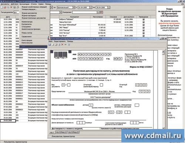Open the date picker beside the 01.04.2005 field

[x=91, y=7]
